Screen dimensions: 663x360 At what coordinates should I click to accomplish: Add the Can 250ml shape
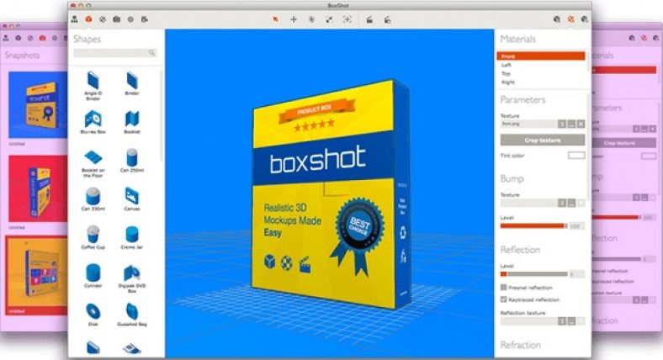coord(132,160)
